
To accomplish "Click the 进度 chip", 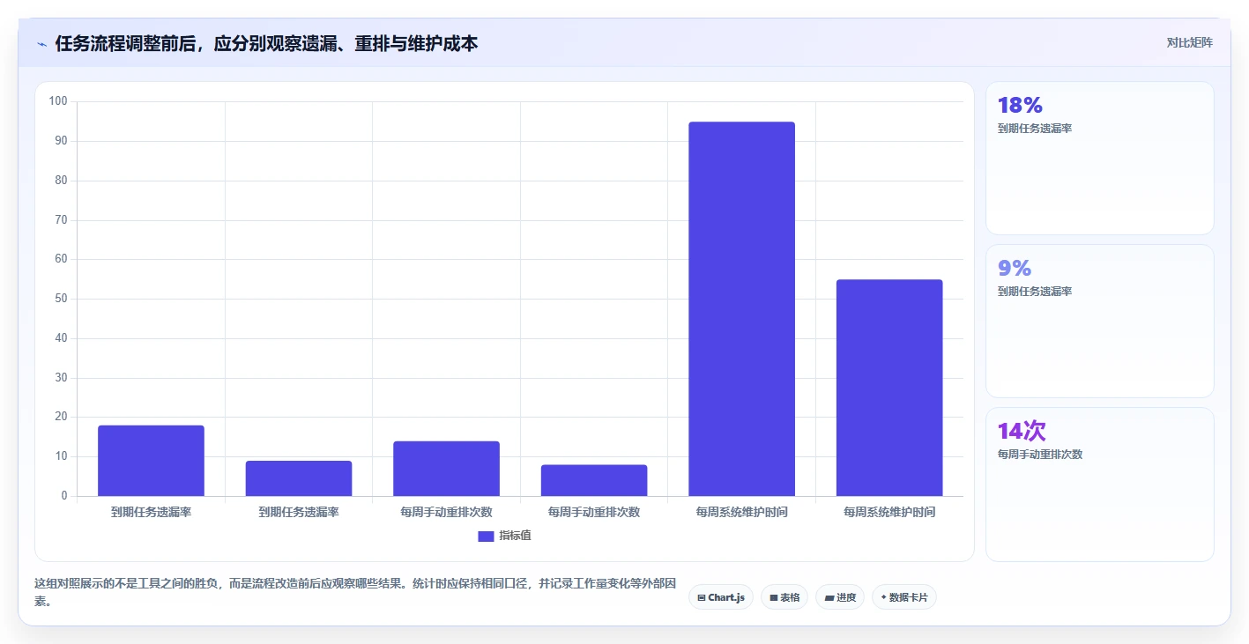I will tap(840, 597).
